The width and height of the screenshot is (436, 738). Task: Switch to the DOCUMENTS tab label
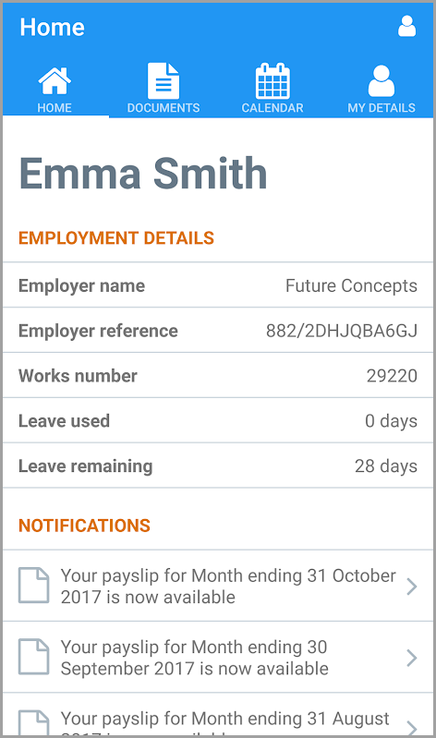click(163, 108)
